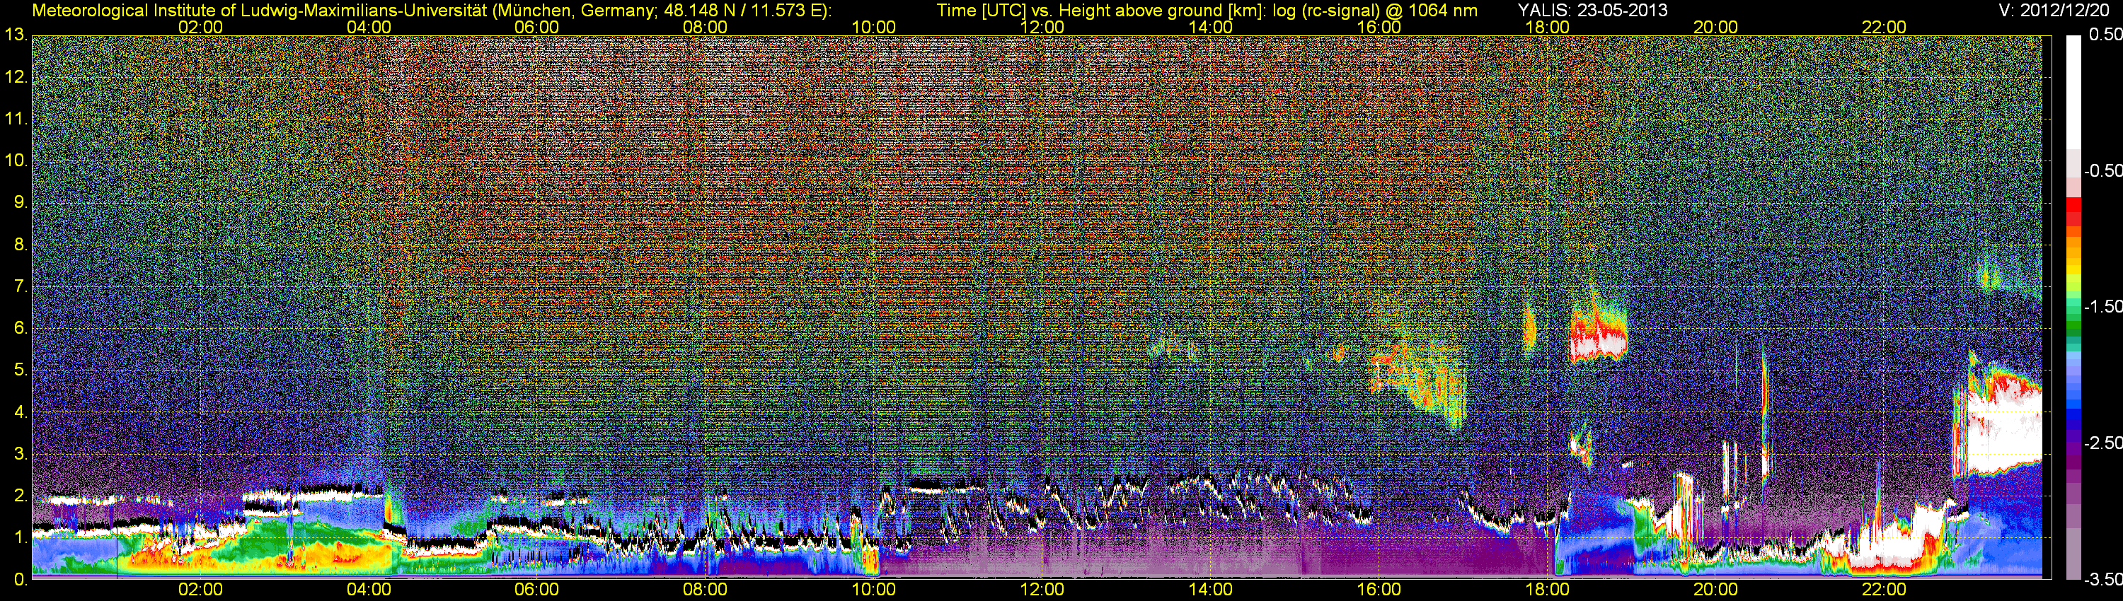Viewport: 2123px width, 601px height.
Task: Click the height axis label '8.'
Action: [x=21, y=245]
